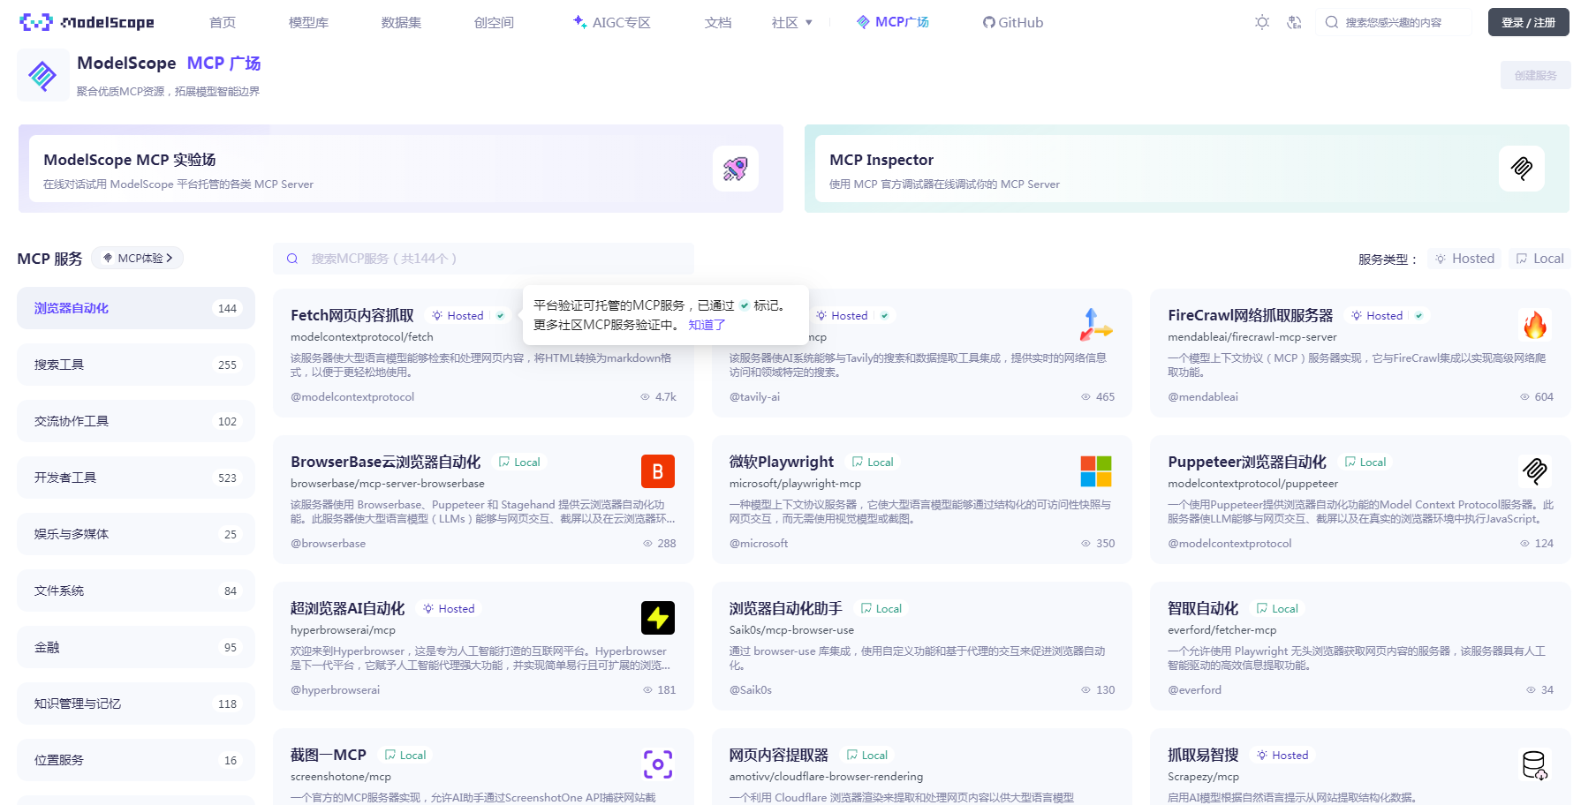Click the verified checkmark on Fetch网页内容抓取

pyautogui.click(x=500, y=315)
